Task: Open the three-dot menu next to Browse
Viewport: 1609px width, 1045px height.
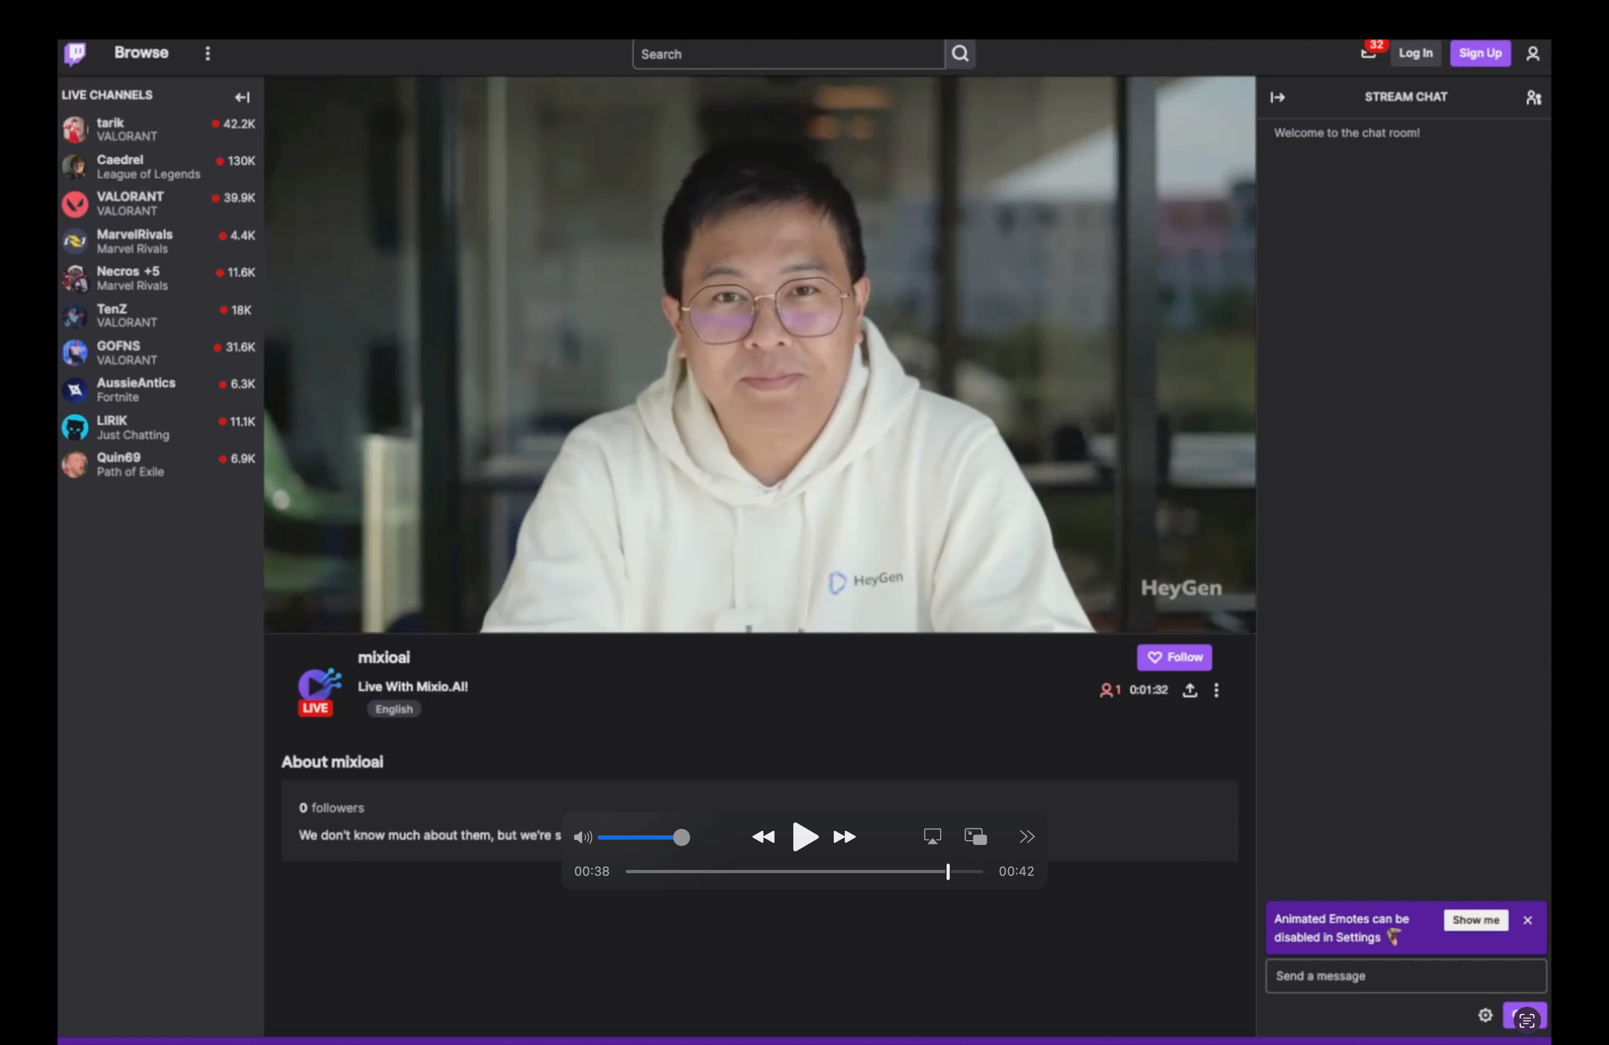Action: coord(208,53)
